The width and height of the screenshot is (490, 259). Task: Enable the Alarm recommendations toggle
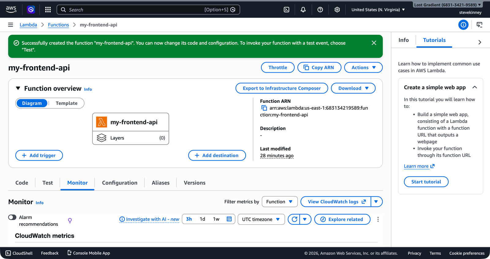coord(12,217)
